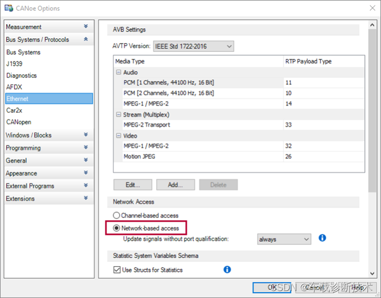
Task: Click the CANoe Options title bar icon
Action: pos(9,8)
